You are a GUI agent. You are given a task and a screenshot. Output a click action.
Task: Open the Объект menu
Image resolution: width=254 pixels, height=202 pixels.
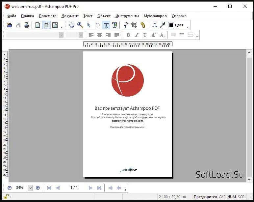[x=104, y=16]
